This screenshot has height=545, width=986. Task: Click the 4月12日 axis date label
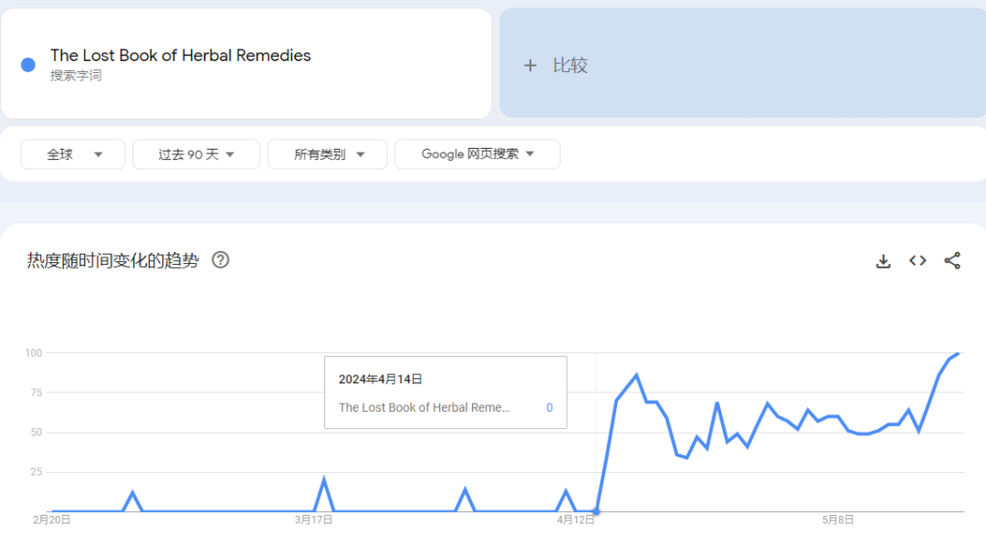coord(575,519)
